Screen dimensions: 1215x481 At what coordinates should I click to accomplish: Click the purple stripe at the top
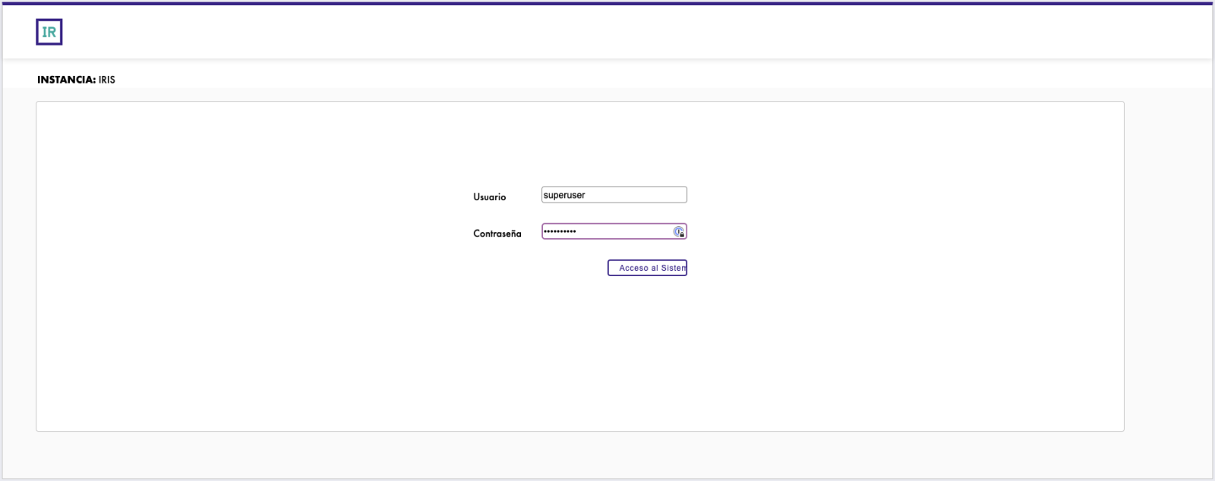click(x=607, y=3)
